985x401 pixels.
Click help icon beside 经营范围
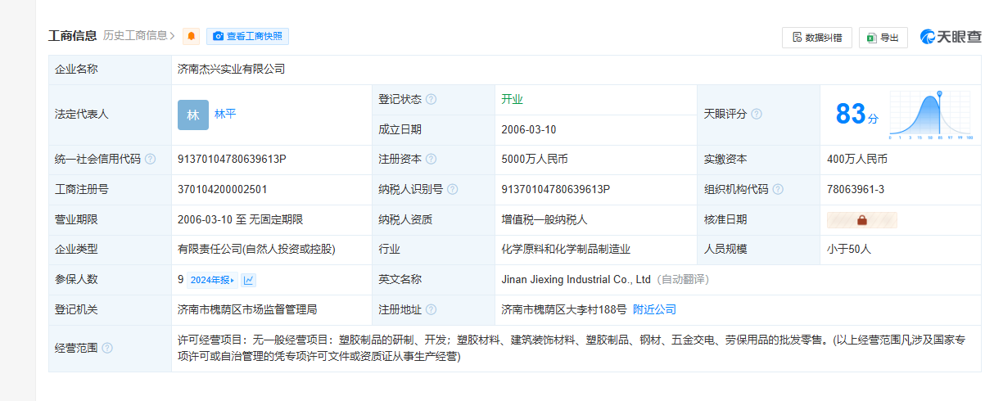pyautogui.click(x=108, y=348)
